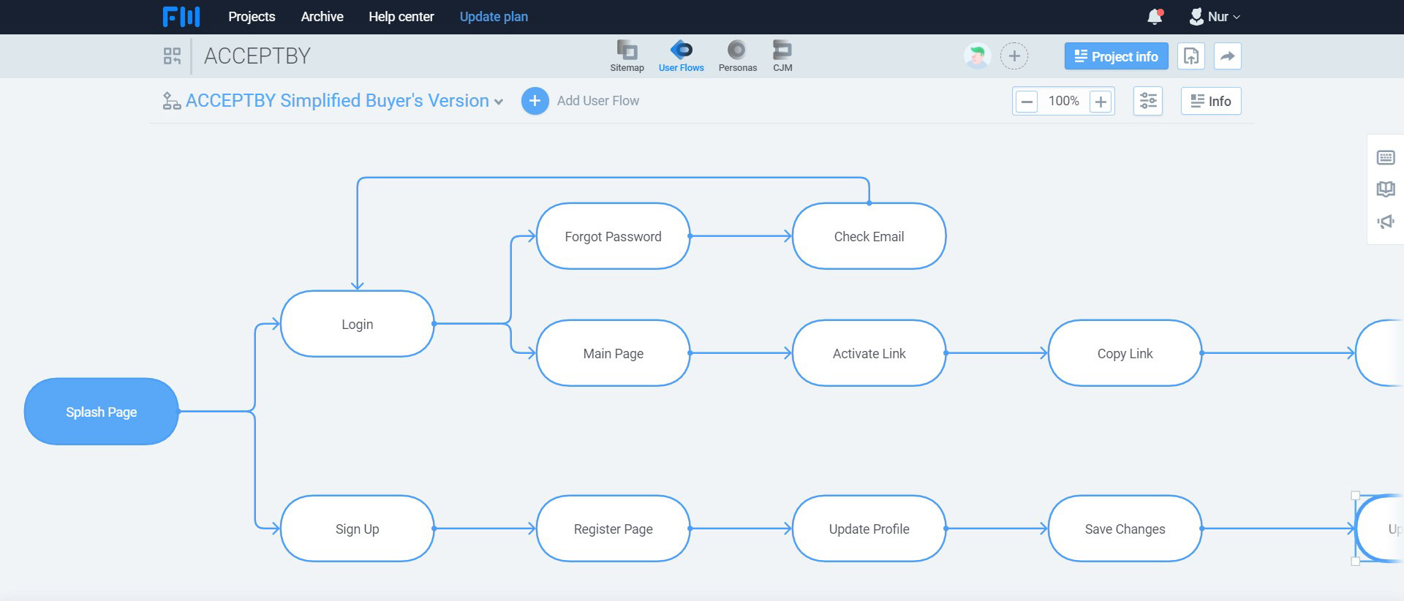Select the Update Profile node
This screenshot has width=1404, height=601.
tap(869, 529)
